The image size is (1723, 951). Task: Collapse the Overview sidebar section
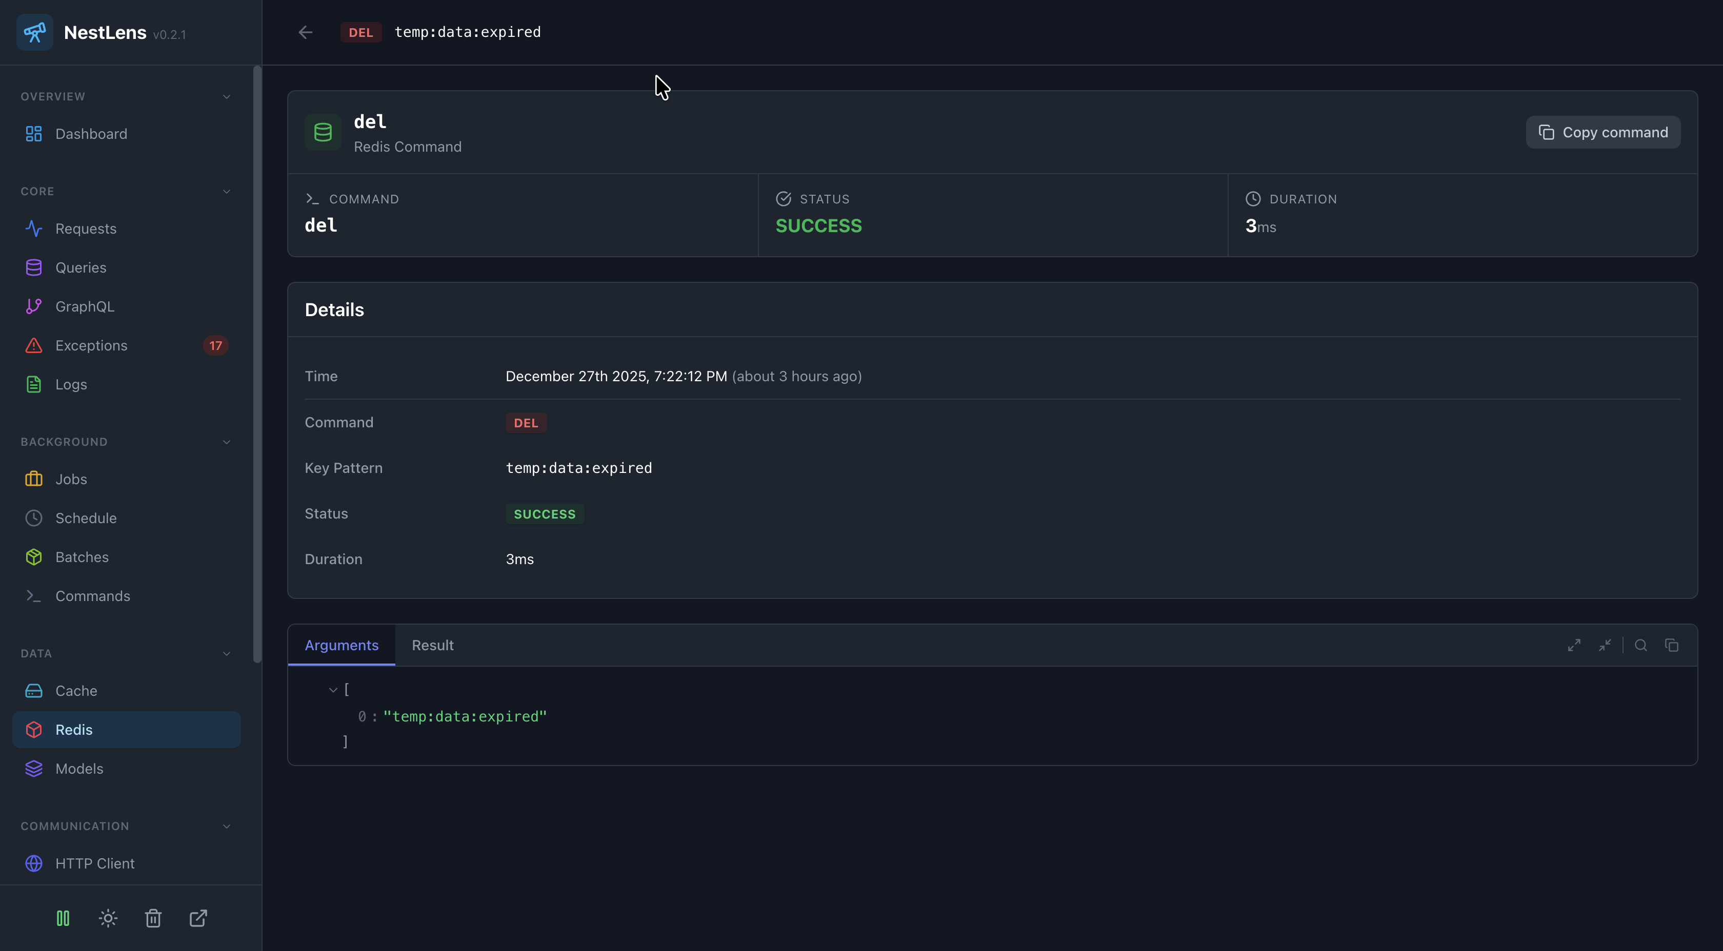pos(226,97)
